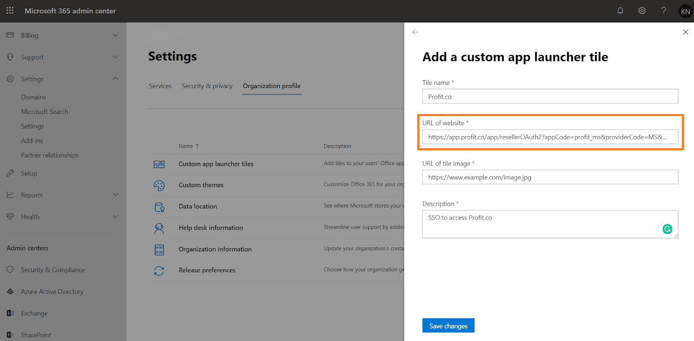
Task: Click the Billing card icon in sidebar
Action: tap(10, 35)
